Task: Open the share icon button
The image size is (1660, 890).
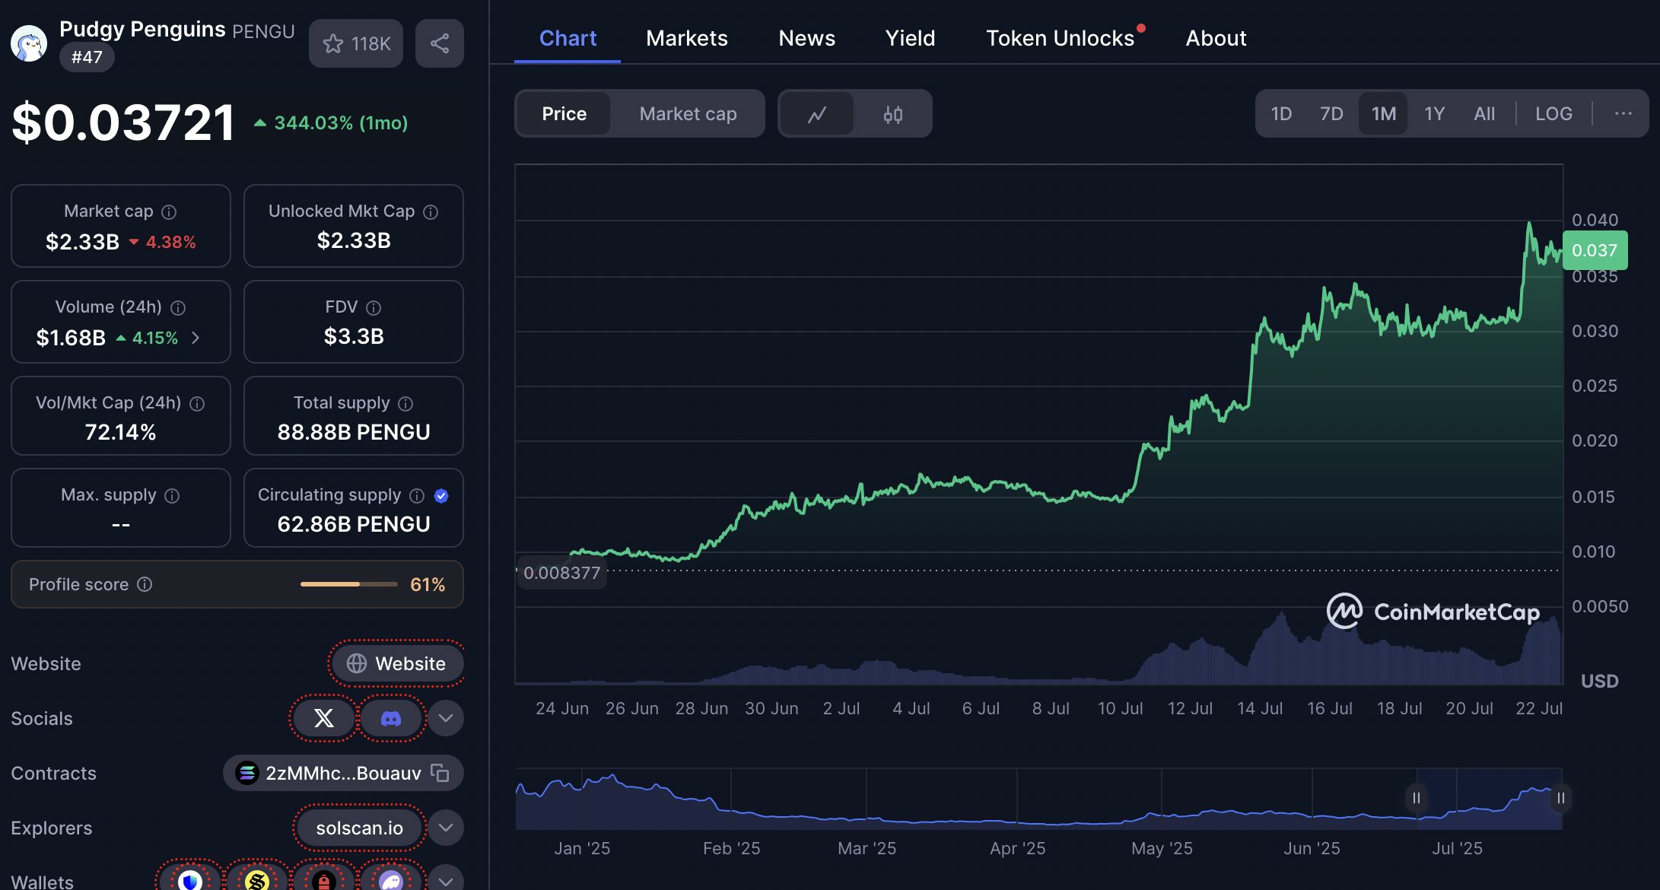Action: [439, 43]
